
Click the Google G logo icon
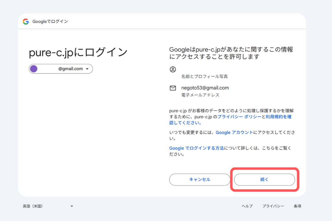click(x=26, y=21)
